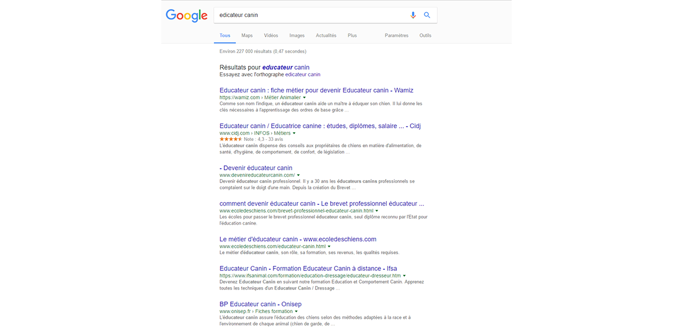Expand arrow beside devenireducateurcanin.com URL

[298, 176]
